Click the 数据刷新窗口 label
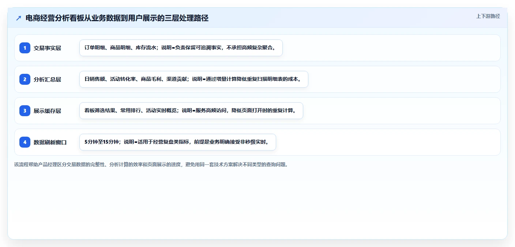 50,142
